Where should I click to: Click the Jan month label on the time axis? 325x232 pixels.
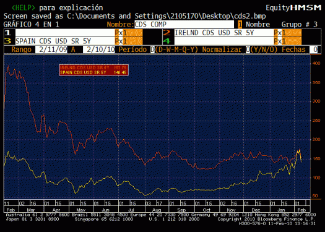281,210
